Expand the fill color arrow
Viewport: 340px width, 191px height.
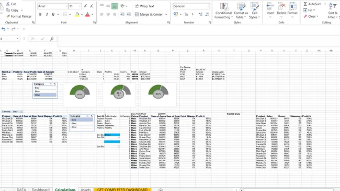82,14
